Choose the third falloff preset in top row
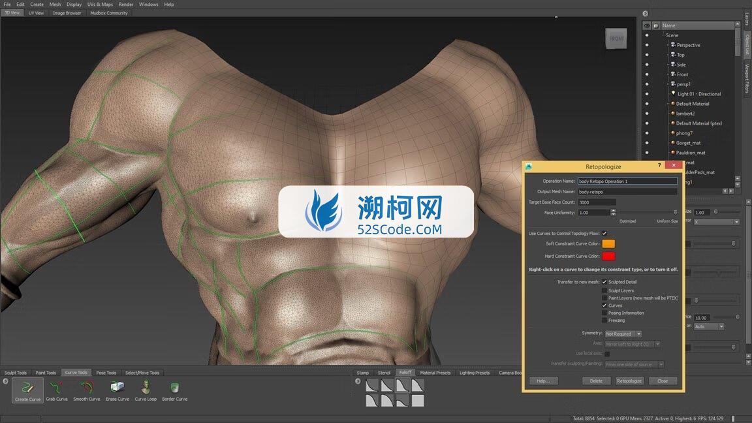This screenshot has width=752, height=423. click(x=402, y=385)
